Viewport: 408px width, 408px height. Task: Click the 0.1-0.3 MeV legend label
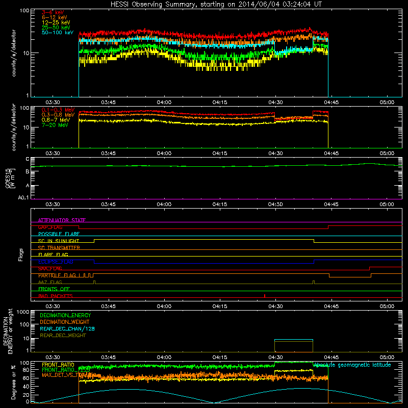(x=58, y=110)
